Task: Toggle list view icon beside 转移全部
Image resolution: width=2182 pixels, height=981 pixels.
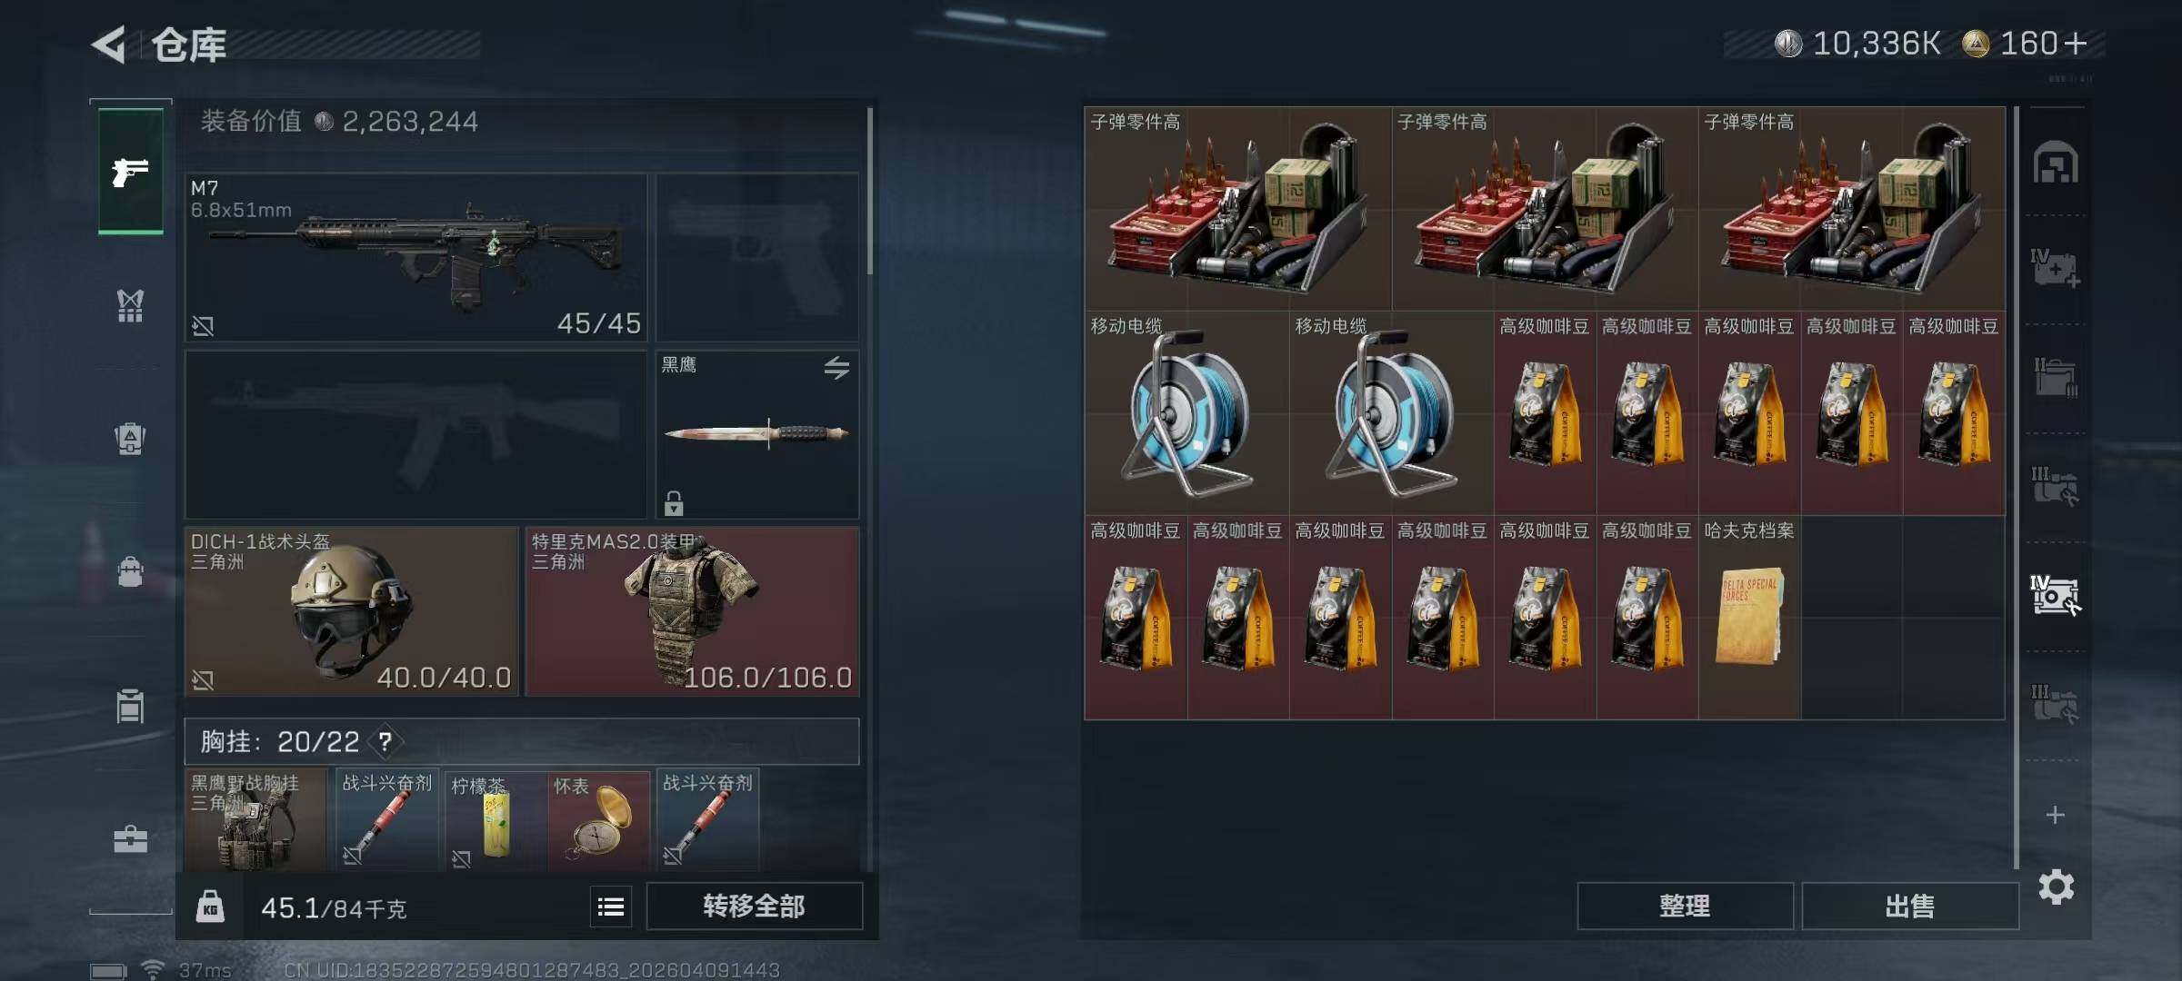Action: pyautogui.click(x=611, y=907)
